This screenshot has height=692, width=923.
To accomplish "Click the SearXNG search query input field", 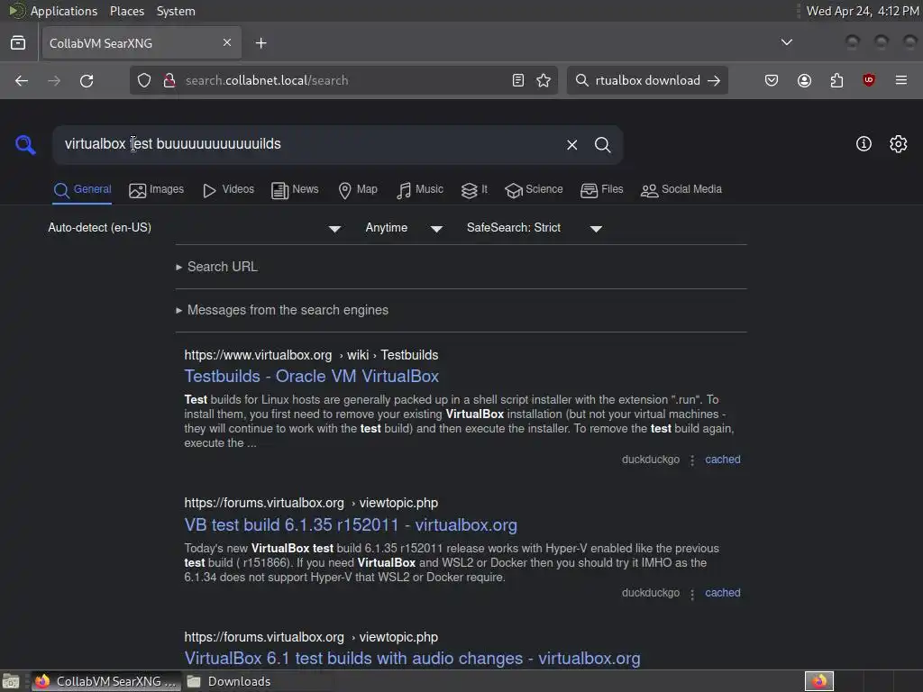I will click(x=306, y=144).
